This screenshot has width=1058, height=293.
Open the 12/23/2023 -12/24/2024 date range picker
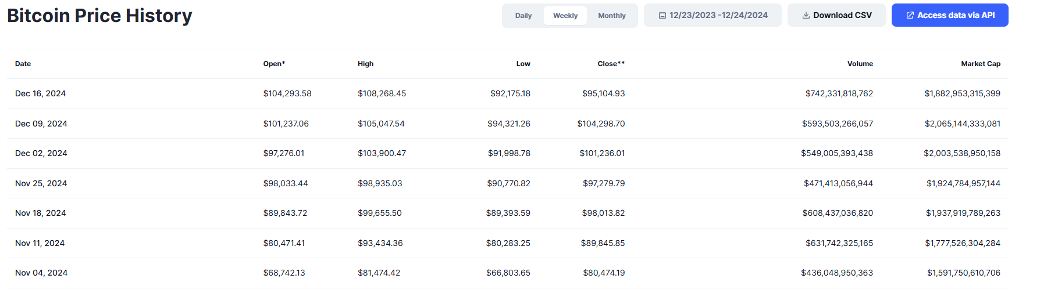coord(713,15)
